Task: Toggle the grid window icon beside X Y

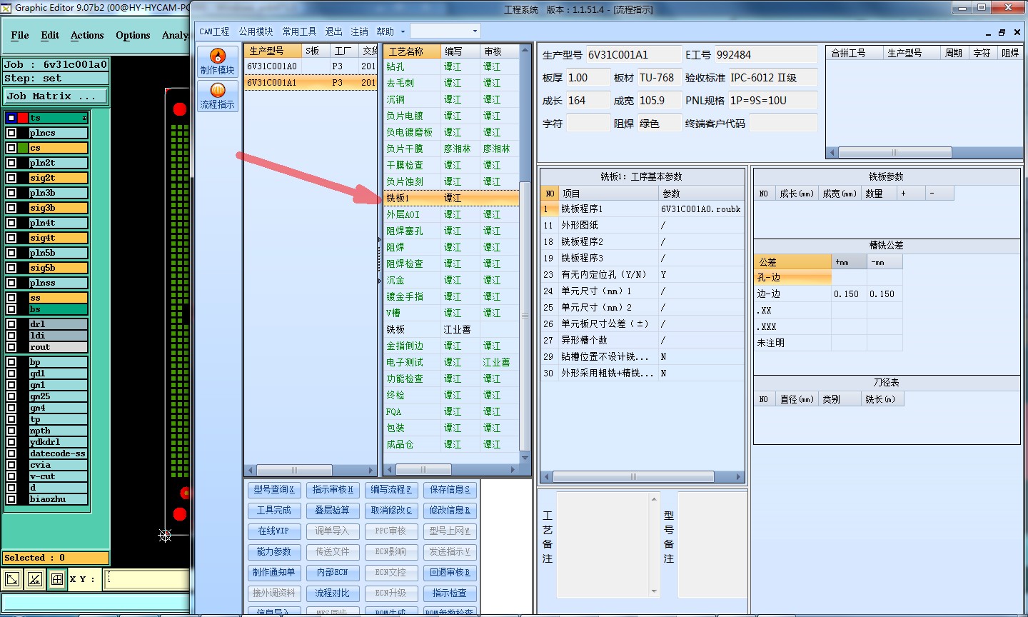Action: [57, 579]
